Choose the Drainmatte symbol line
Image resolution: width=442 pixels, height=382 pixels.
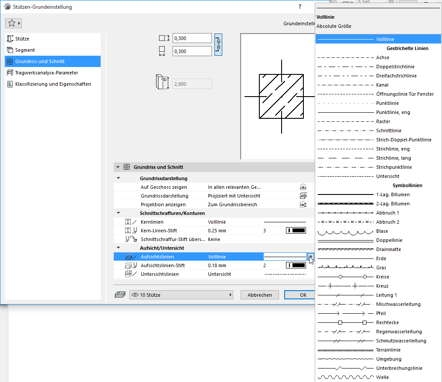click(x=378, y=249)
